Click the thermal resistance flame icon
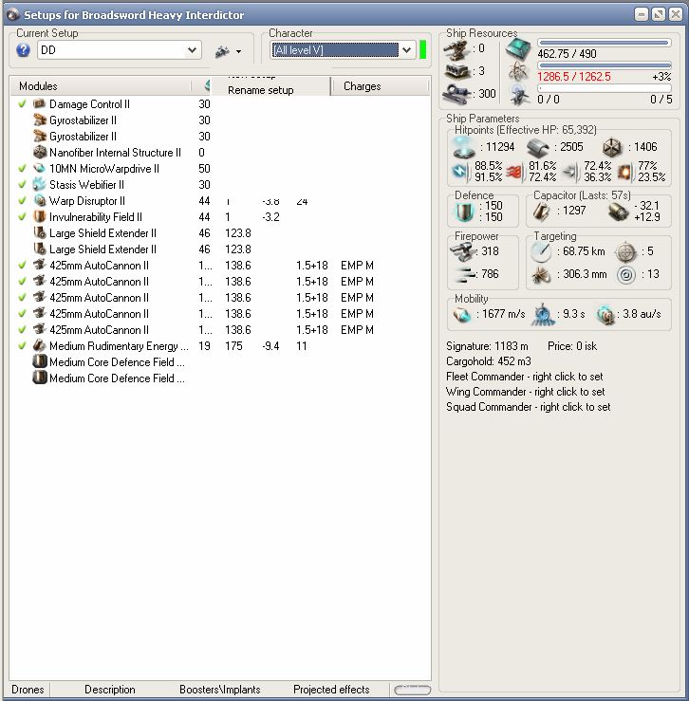 coord(515,172)
